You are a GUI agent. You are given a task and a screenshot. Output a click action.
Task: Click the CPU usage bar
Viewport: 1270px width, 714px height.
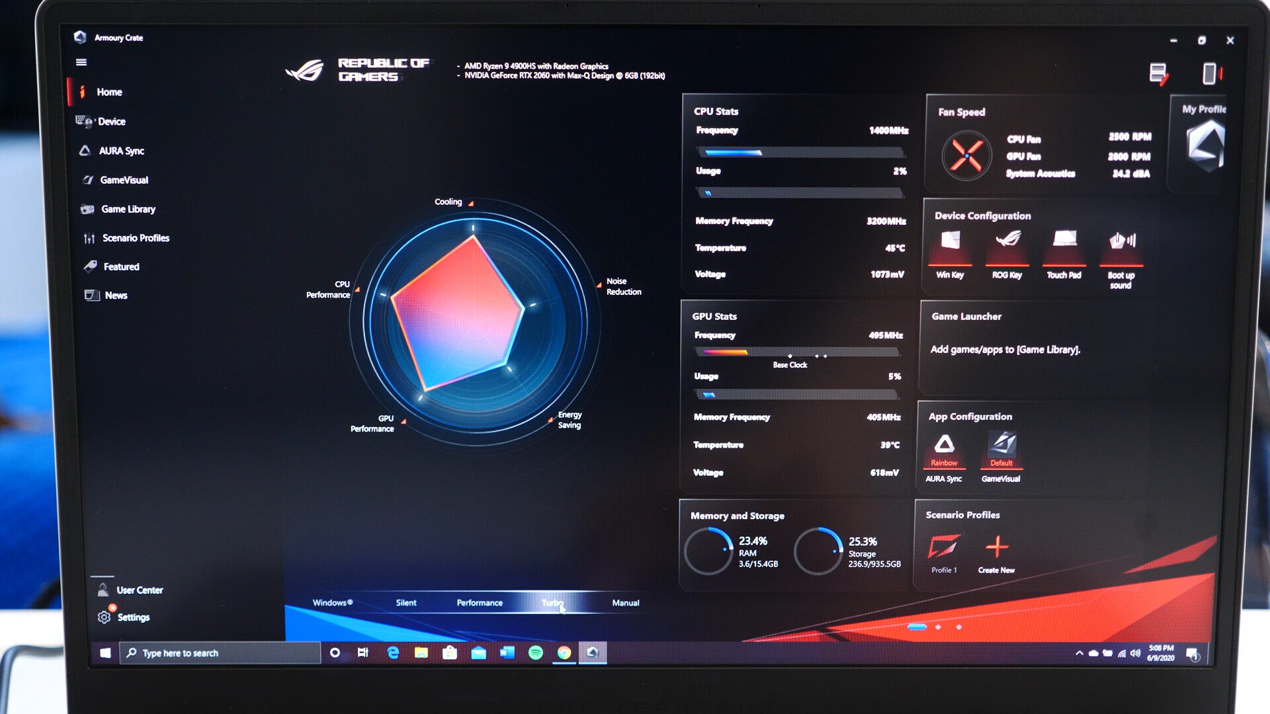pyautogui.click(x=800, y=193)
